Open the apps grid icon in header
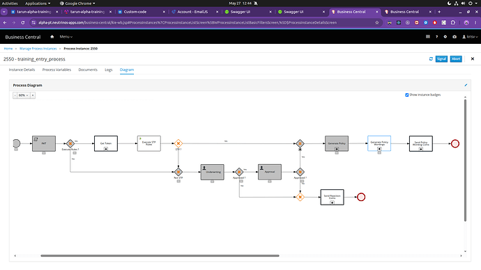 tap(427, 37)
